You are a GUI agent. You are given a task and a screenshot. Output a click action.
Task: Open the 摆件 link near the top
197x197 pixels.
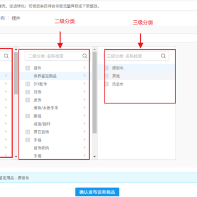pyautogui.click(x=16, y=18)
